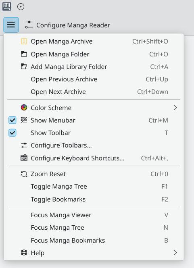
Task: Open Configure Manga Reader from toolbar
Action: click(67, 25)
